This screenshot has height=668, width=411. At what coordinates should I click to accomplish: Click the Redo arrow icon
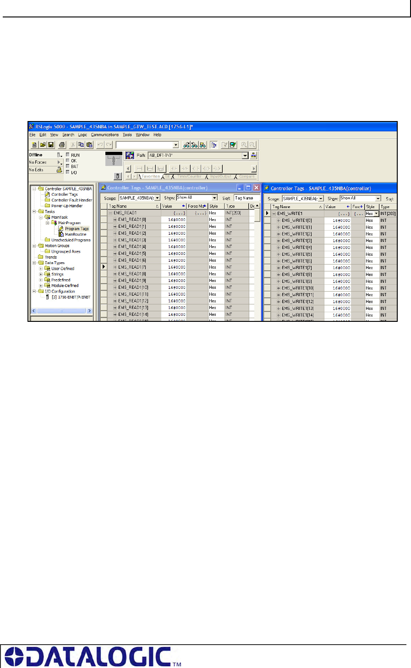[x=109, y=144]
